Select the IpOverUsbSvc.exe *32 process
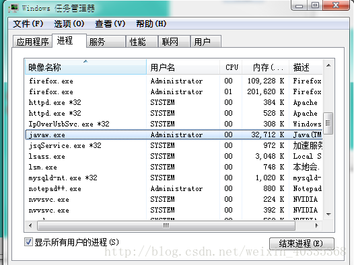This screenshot has height=265, width=354. tap(174, 124)
